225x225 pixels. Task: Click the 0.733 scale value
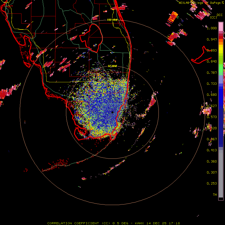point(212,84)
